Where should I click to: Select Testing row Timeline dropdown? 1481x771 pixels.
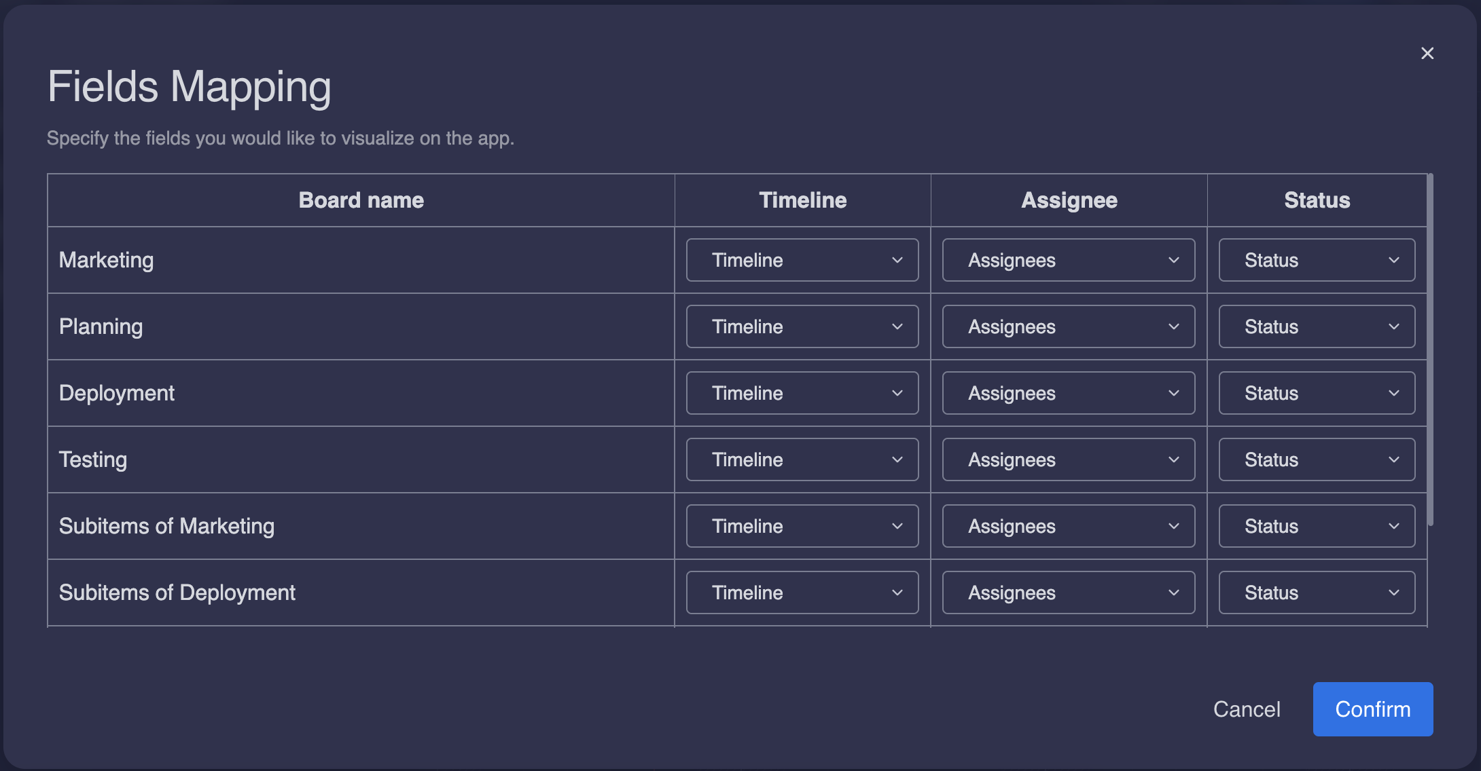click(x=802, y=459)
